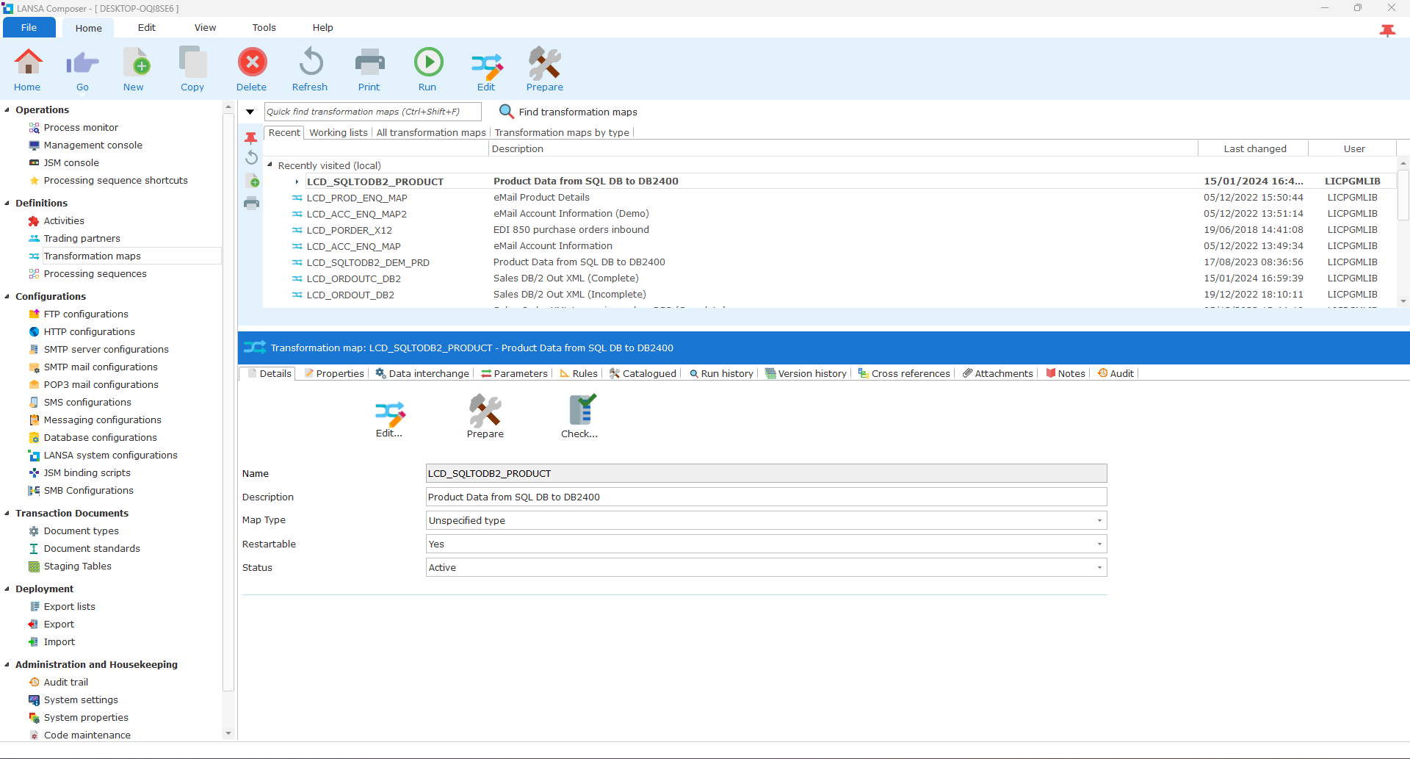Create a new item with New icon
The height and width of the screenshot is (759, 1410).
136,62
